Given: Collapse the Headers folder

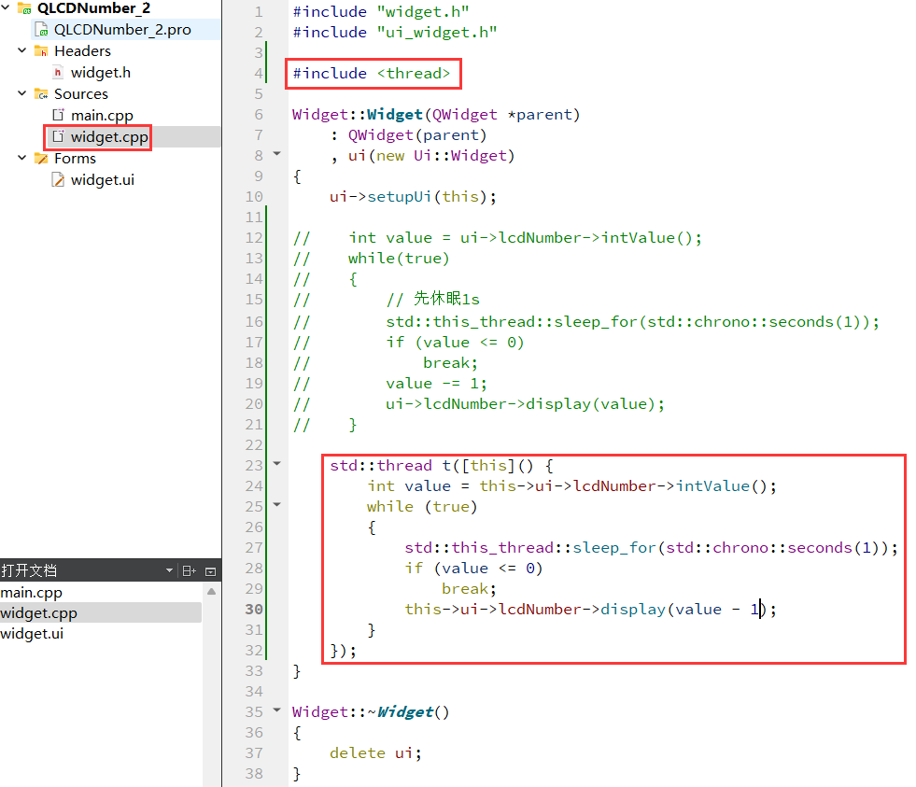Looking at the screenshot, I should pos(22,50).
